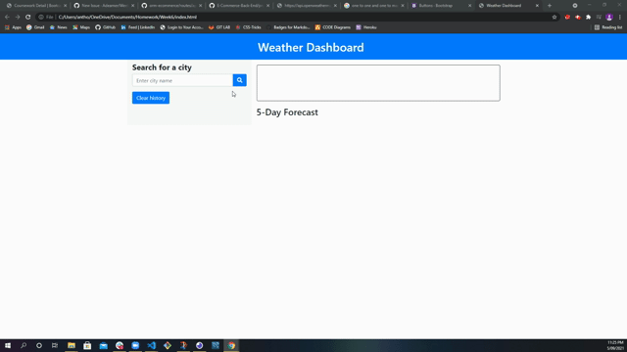Open Cortana circle on taskbar
Screen dimensions: 627x352
tap(39, 345)
